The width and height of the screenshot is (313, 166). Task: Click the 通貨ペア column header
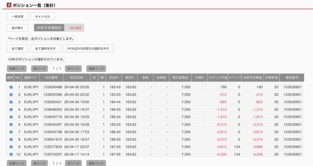point(30,78)
